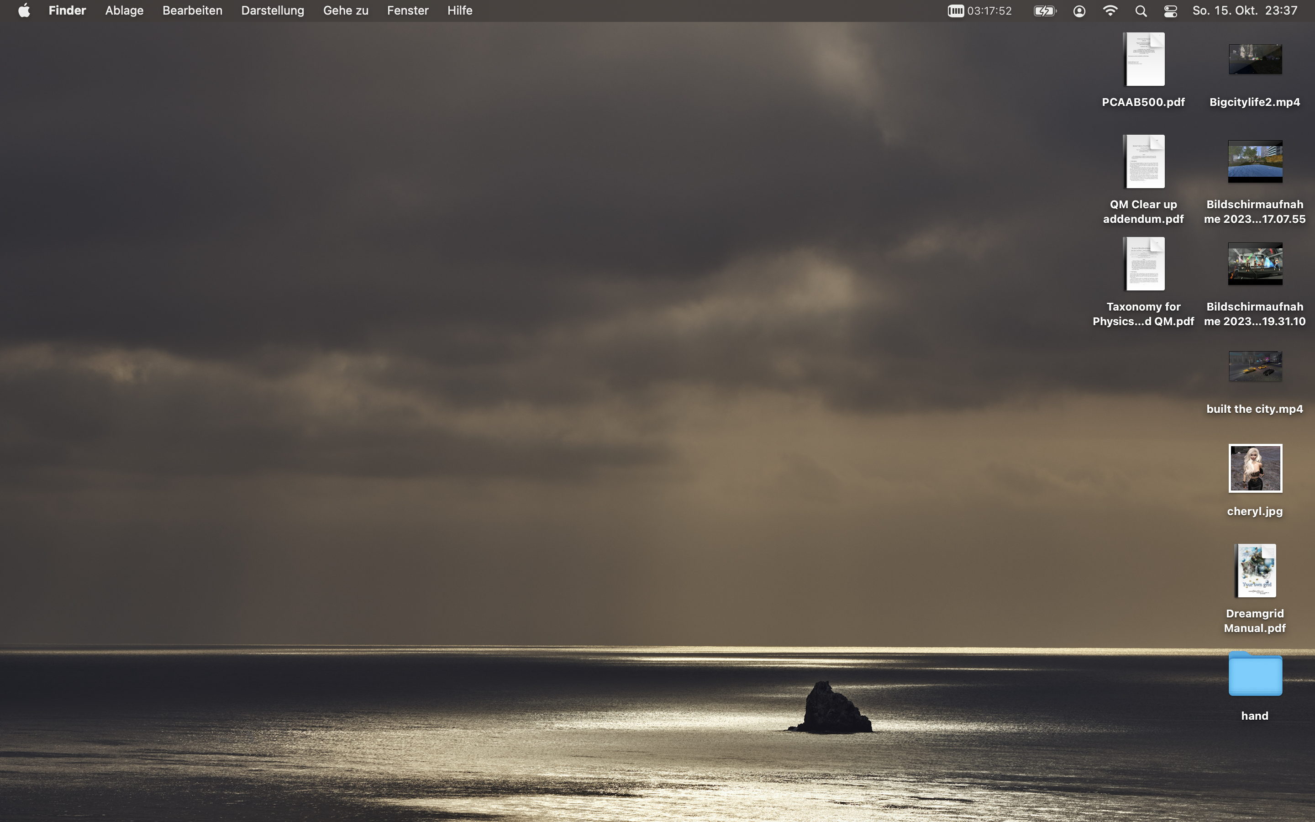
Task: Open the Finder menu
Action: point(67,11)
